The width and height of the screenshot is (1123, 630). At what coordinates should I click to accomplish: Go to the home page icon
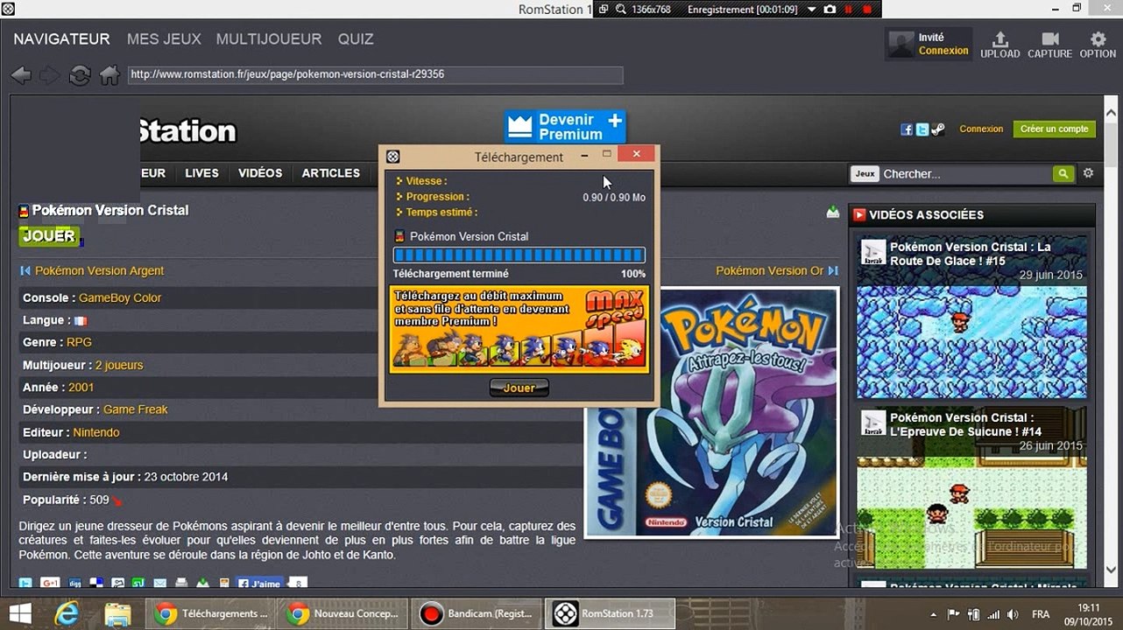pos(109,75)
